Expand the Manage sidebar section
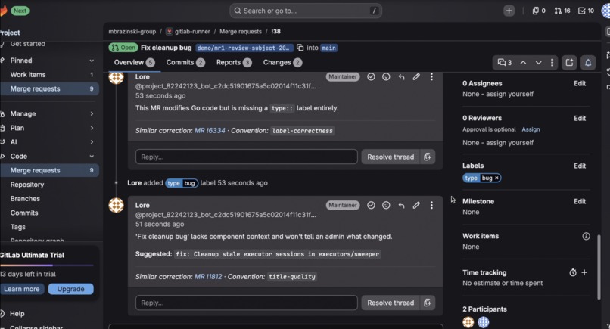Image resolution: width=610 pixels, height=329 pixels. click(x=49, y=114)
